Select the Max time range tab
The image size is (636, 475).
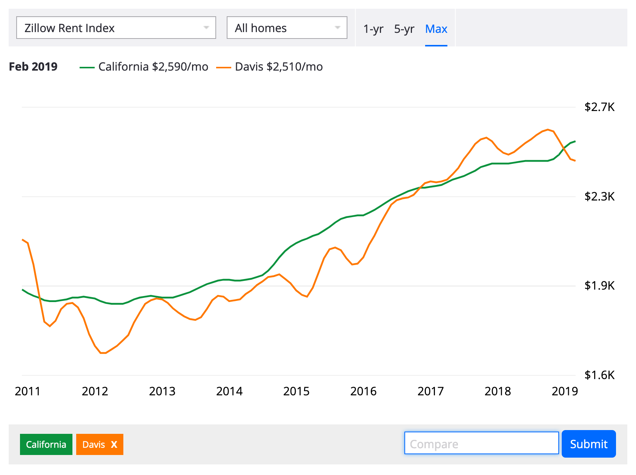coord(436,29)
